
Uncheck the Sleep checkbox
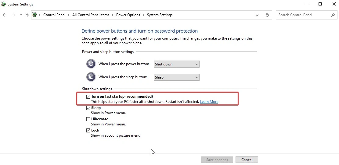[x=88, y=108]
